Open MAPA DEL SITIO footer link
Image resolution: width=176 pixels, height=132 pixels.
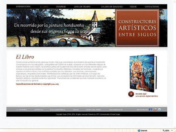click(93, 110)
